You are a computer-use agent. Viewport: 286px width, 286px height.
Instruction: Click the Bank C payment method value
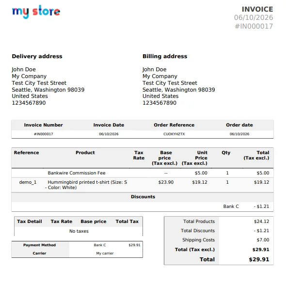click(x=100, y=245)
